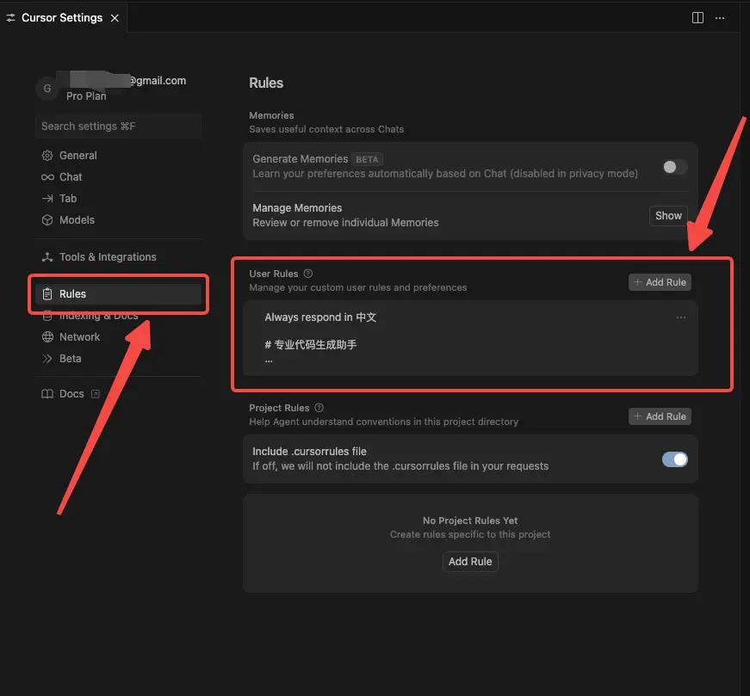
Task: Open General settings section
Action: pyautogui.click(x=77, y=156)
